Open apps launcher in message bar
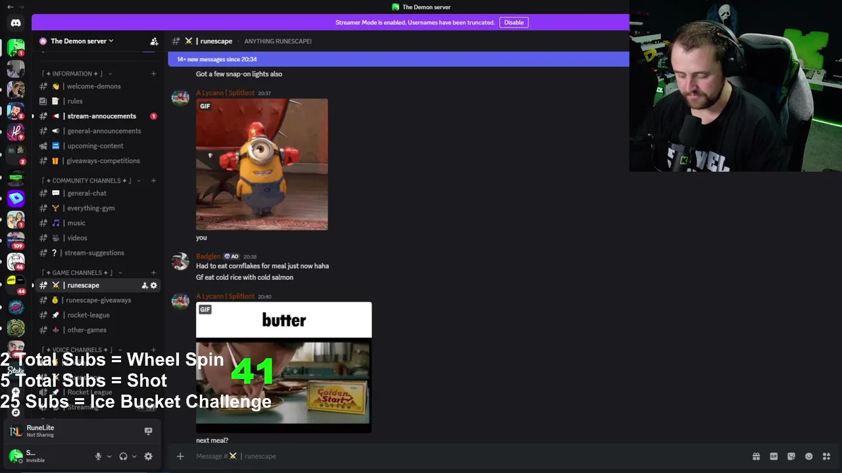 coord(826,457)
